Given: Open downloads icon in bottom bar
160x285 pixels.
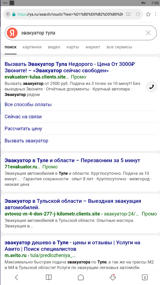Looking at the screenshot, I should click(x=113, y=277).
